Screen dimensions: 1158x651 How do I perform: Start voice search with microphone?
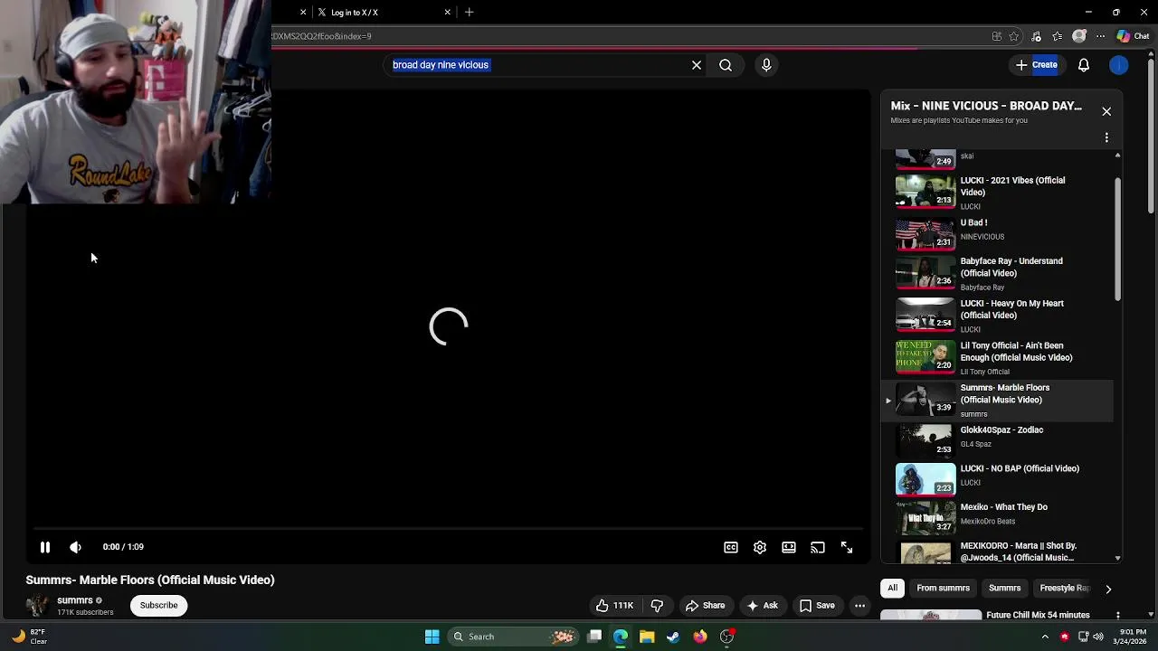click(766, 65)
